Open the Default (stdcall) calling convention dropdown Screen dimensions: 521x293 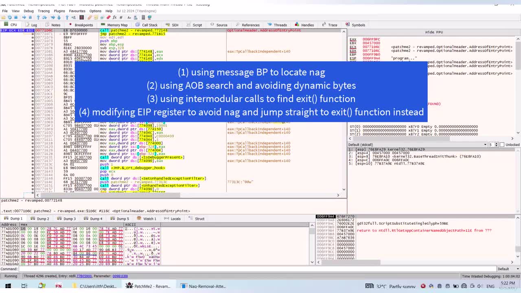tap(418, 144)
